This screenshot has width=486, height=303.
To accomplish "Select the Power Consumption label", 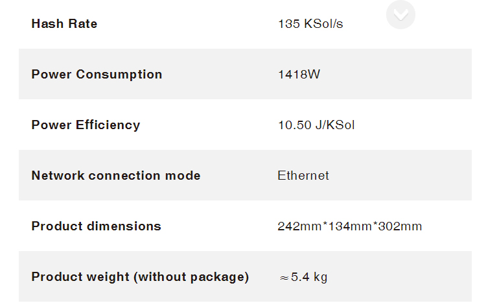I will (97, 75).
